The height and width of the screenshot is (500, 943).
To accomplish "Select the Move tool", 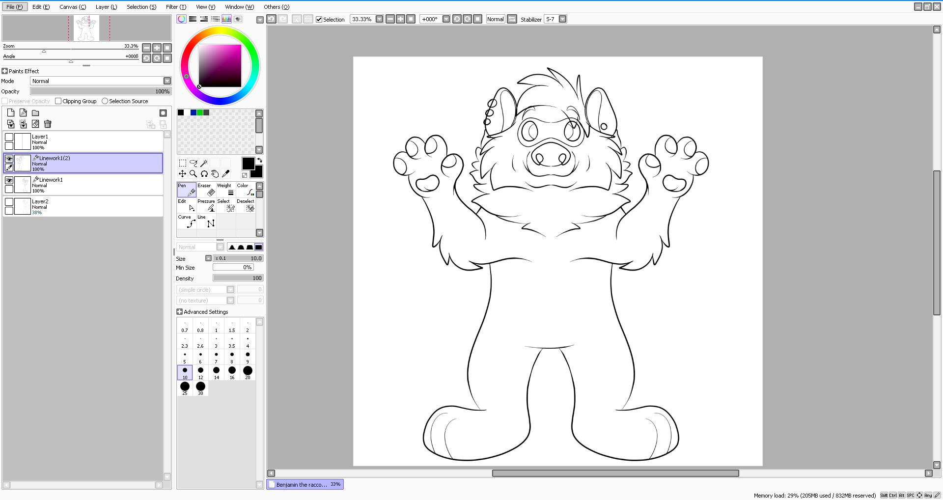I will [182, 174].
